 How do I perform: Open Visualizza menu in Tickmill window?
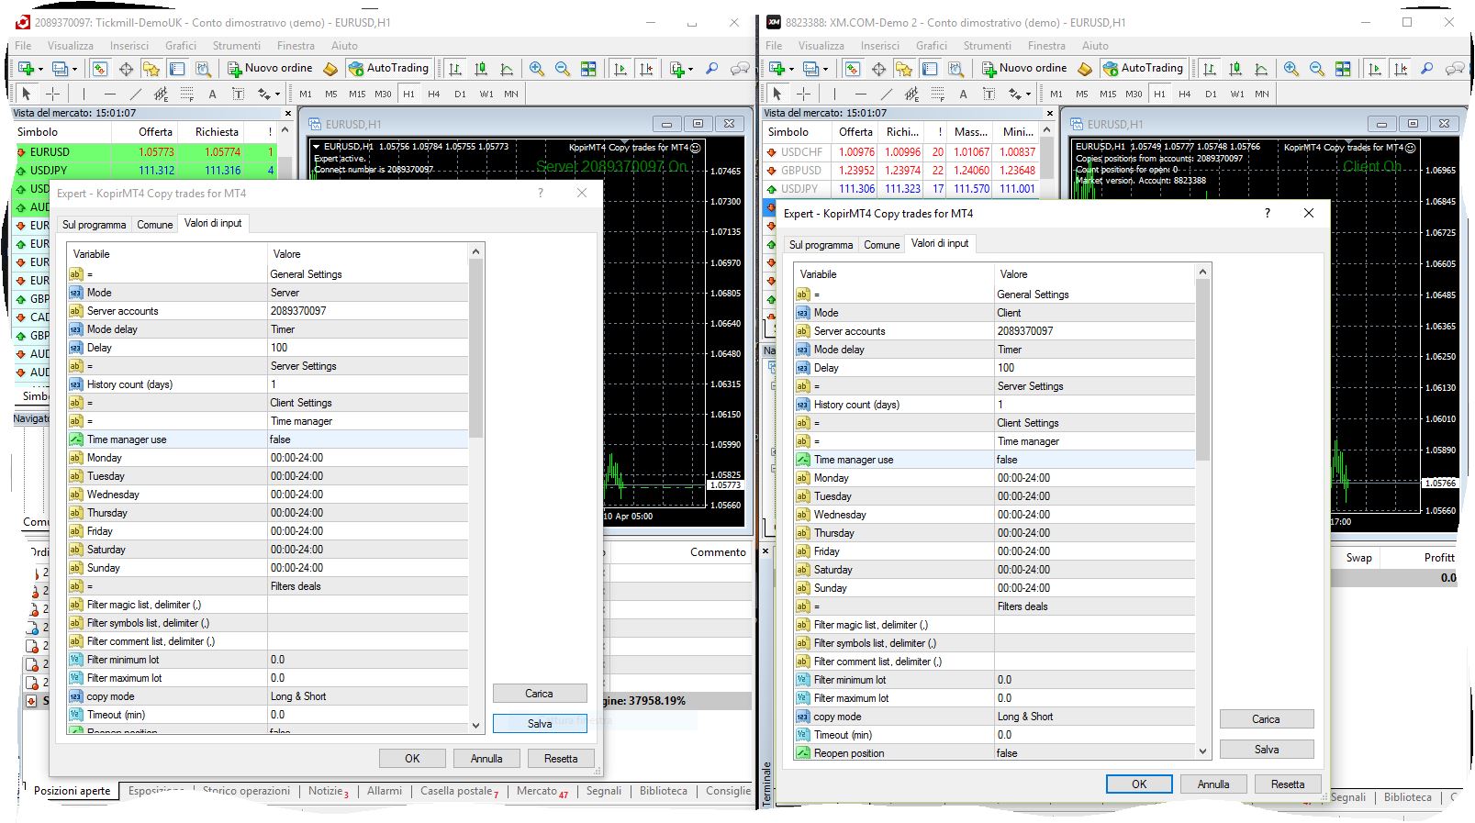(x=71, y=45)
